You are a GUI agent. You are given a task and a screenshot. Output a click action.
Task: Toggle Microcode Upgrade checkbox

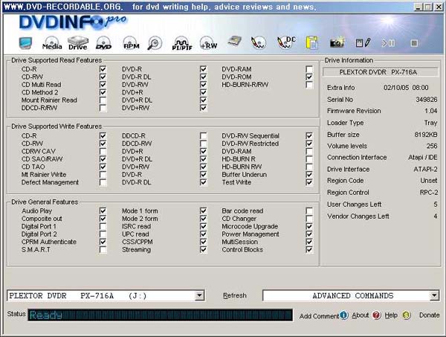[309, 226]
